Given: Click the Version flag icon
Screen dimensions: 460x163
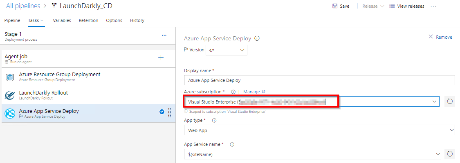Looking at the screenshot, I should [x=186, y=50].
